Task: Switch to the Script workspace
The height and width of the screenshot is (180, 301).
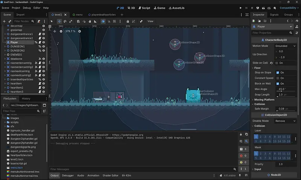Action: [144, 8]
